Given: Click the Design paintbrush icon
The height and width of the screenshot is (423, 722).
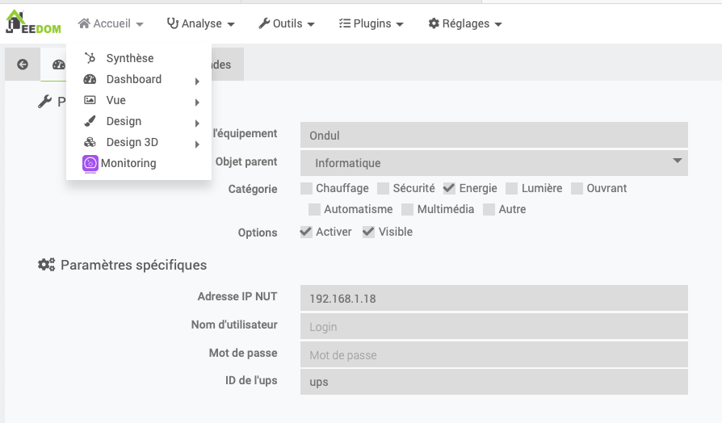Looking at the screenshot, I should [90, 121].
